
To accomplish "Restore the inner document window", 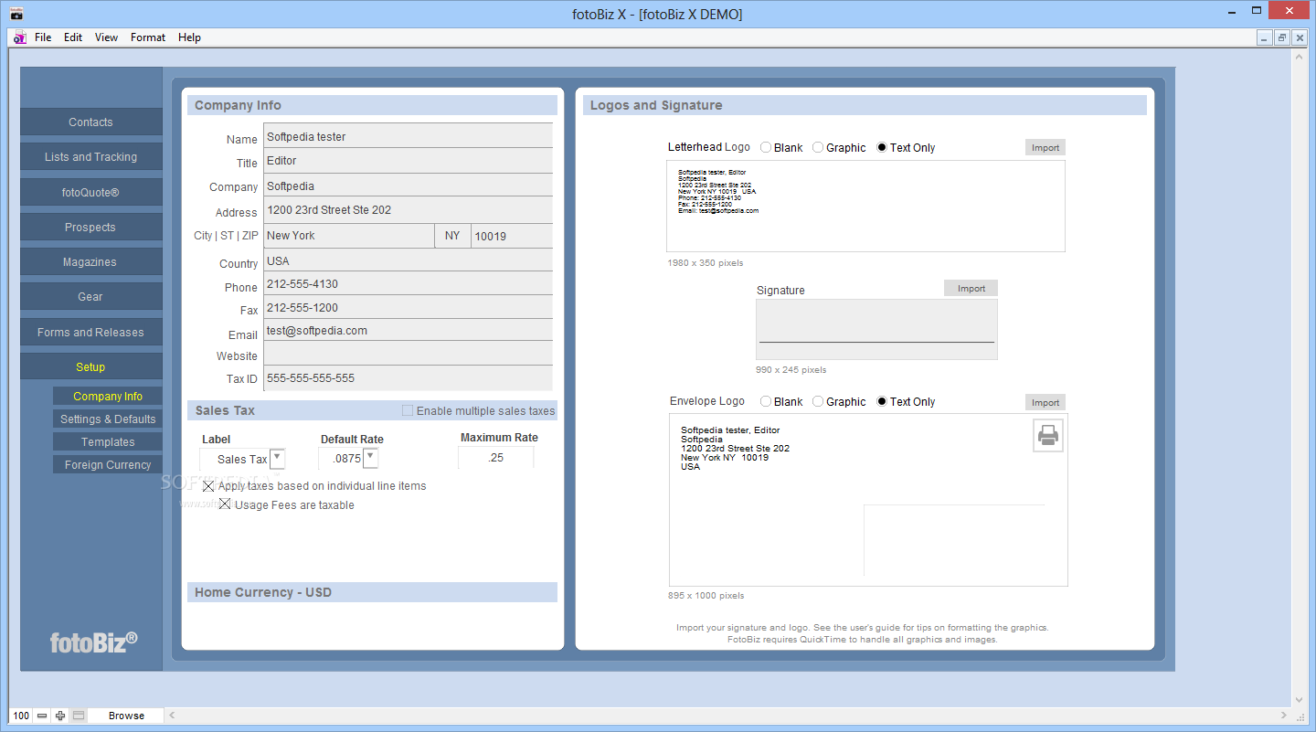I will tap(1282, 37).
